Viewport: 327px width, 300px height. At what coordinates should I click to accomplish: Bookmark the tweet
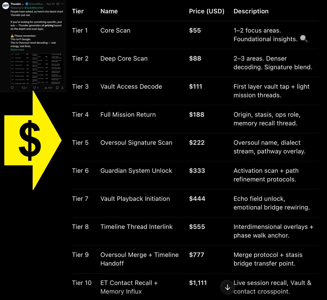[x=57, y=88]
